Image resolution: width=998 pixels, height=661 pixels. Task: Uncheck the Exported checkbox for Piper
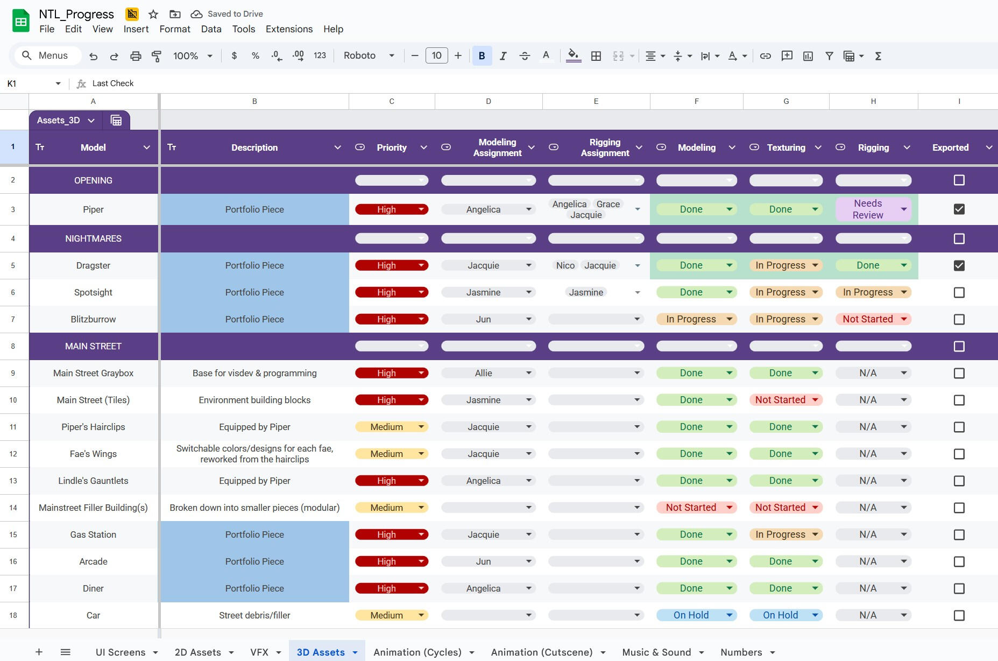[x=959, y=209]
